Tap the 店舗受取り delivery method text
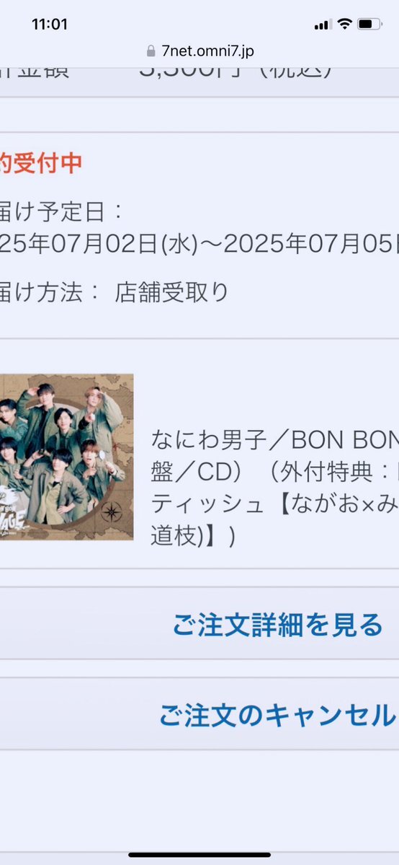This screenshot has height=865, width=399. 171,292
